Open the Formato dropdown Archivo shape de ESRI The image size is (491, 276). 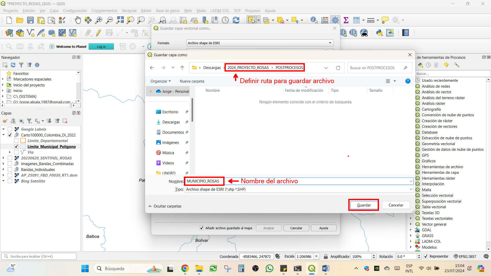(260, 43)
